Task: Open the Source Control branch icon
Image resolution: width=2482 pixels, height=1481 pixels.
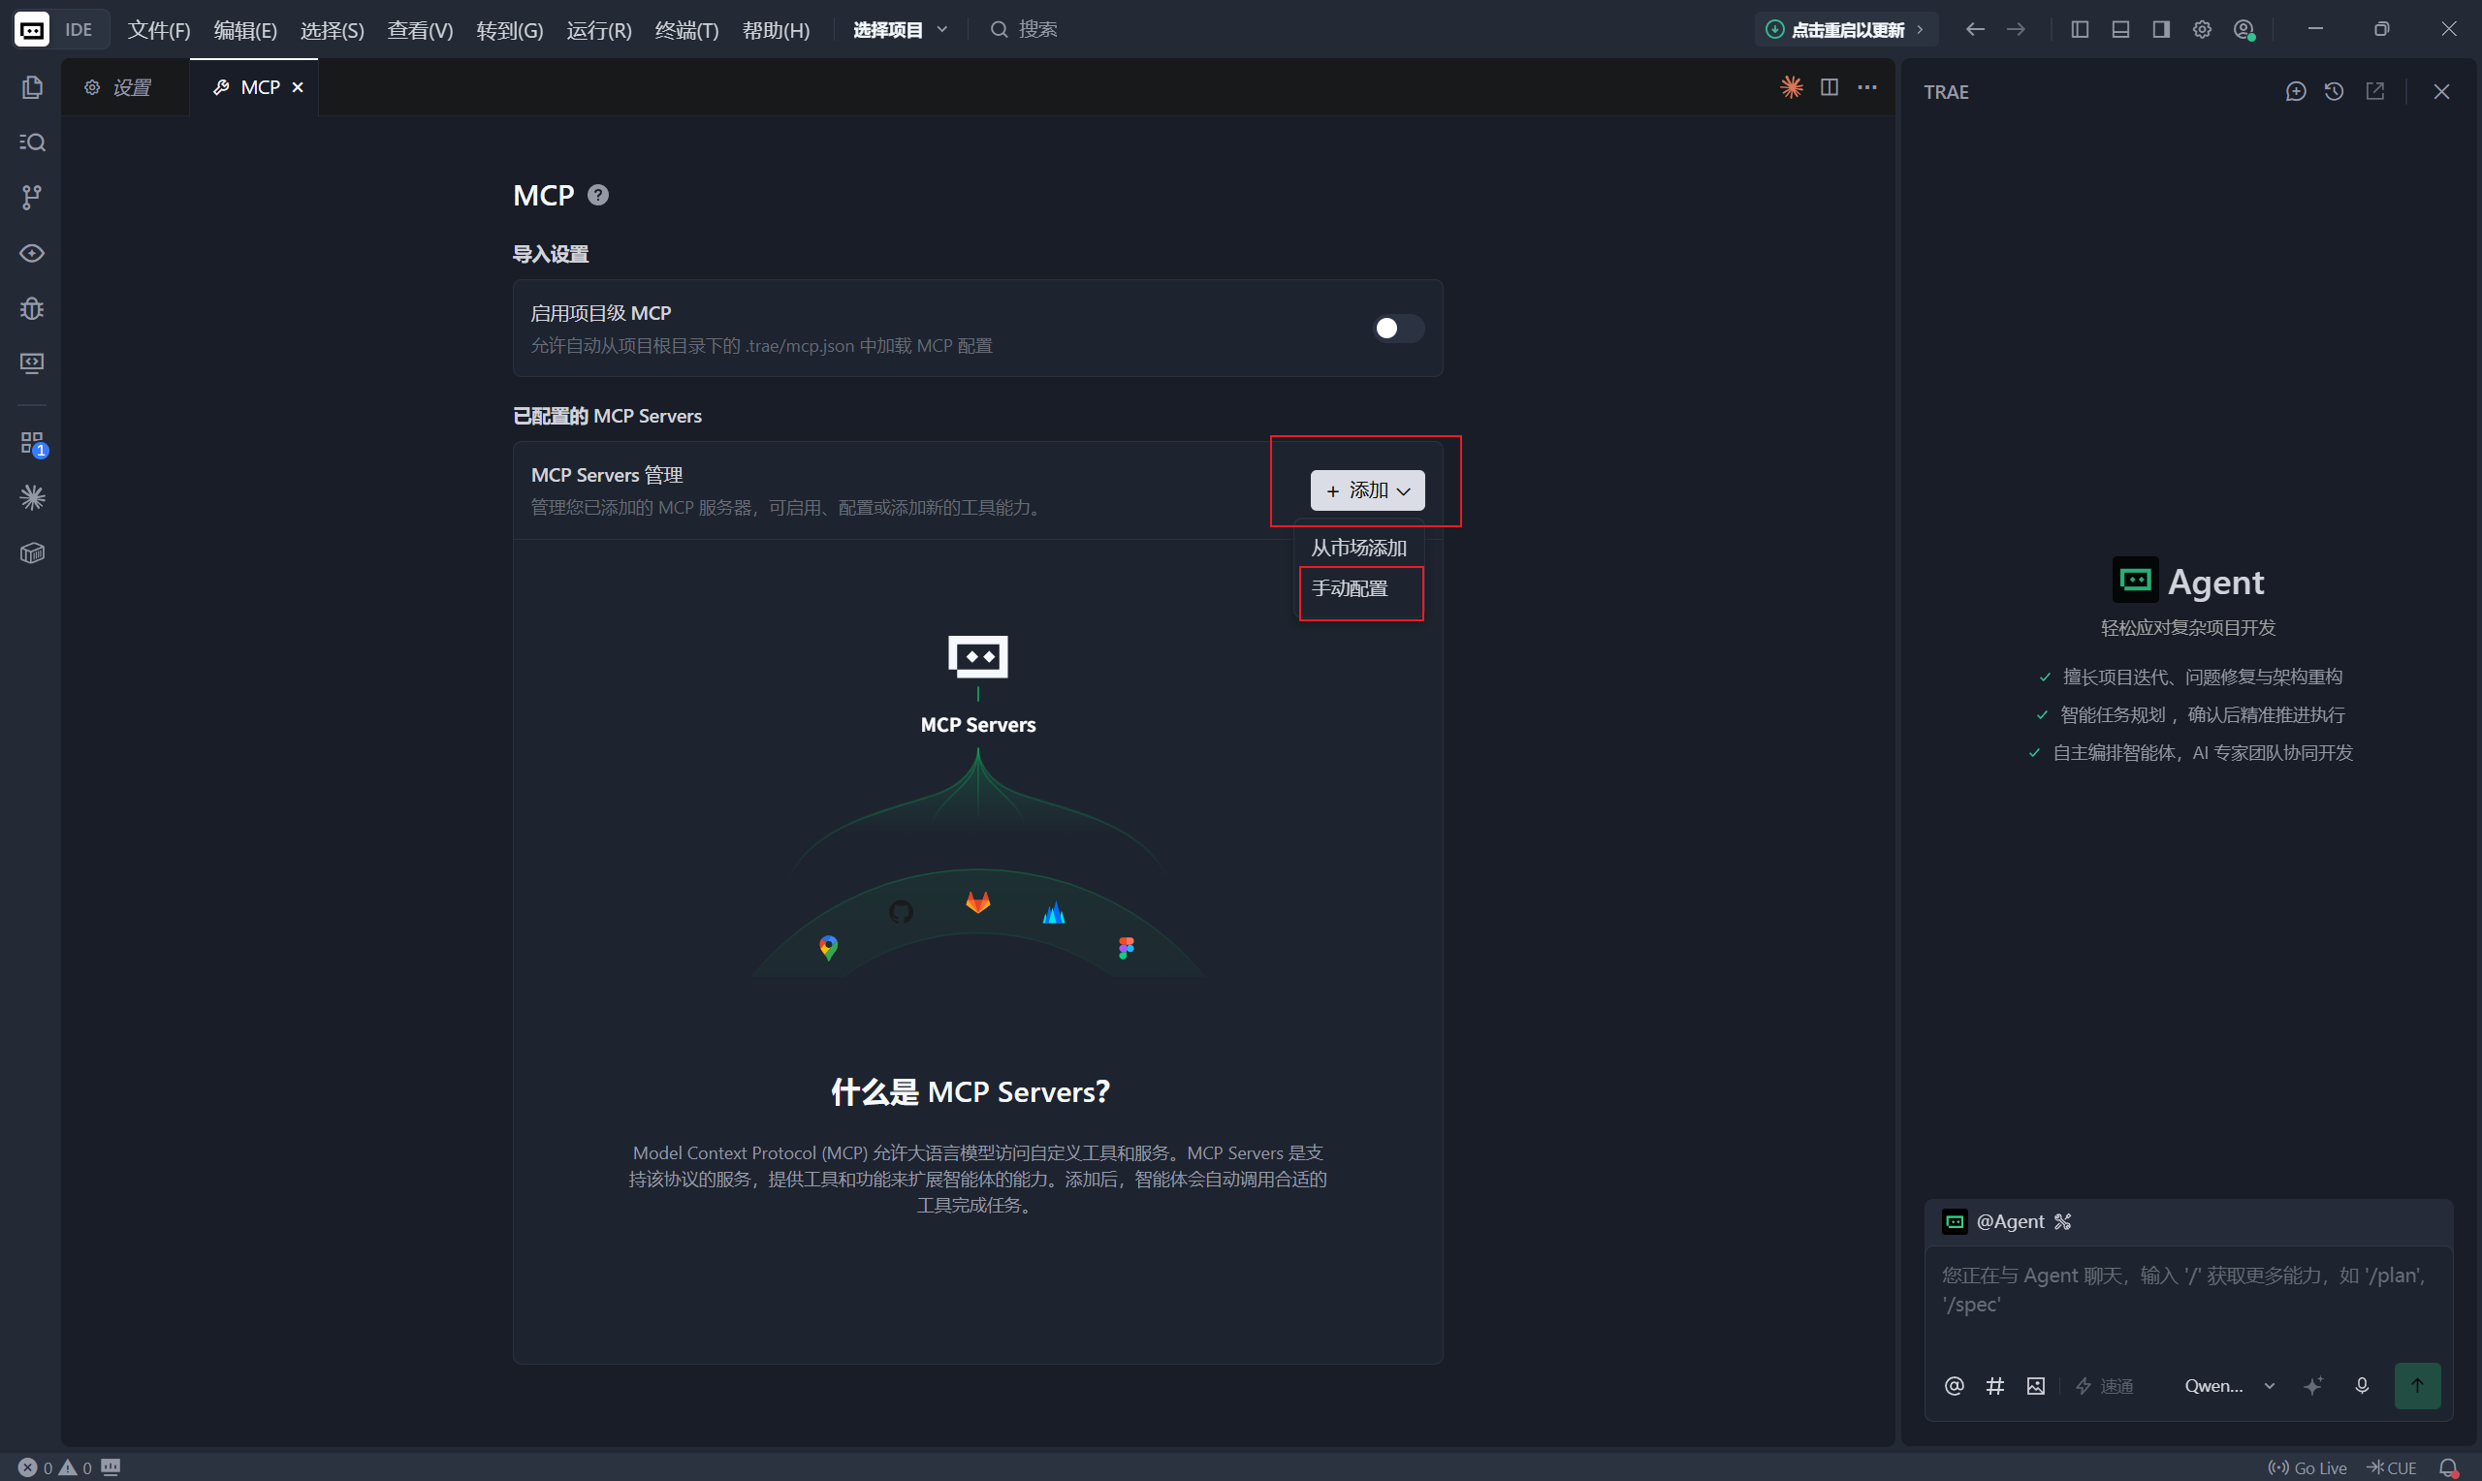Action: coord(32,198)
